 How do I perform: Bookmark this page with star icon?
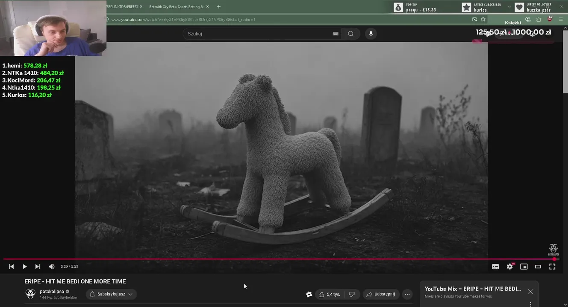coord(483,19)
